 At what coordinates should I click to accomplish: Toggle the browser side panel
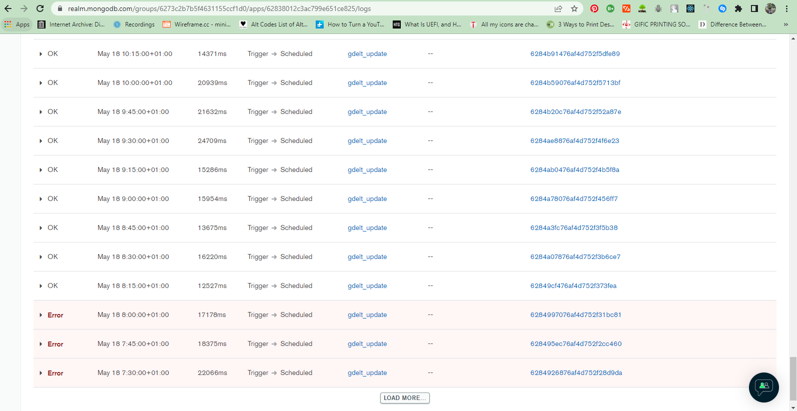pos(754,8)
